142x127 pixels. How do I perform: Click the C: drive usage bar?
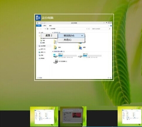click(x=67, y=56)
